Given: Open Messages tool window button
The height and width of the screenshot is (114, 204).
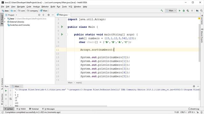Looking at the screenshot, I should pyautogui.click(x=48, y=109).
